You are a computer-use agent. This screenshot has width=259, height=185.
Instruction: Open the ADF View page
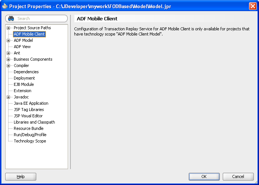point(22,47)
